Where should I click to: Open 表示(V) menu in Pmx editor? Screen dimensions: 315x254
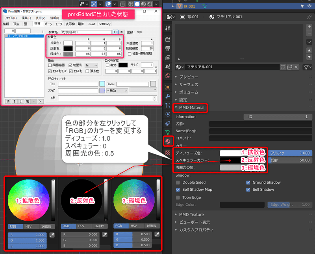tap(41, 18)
